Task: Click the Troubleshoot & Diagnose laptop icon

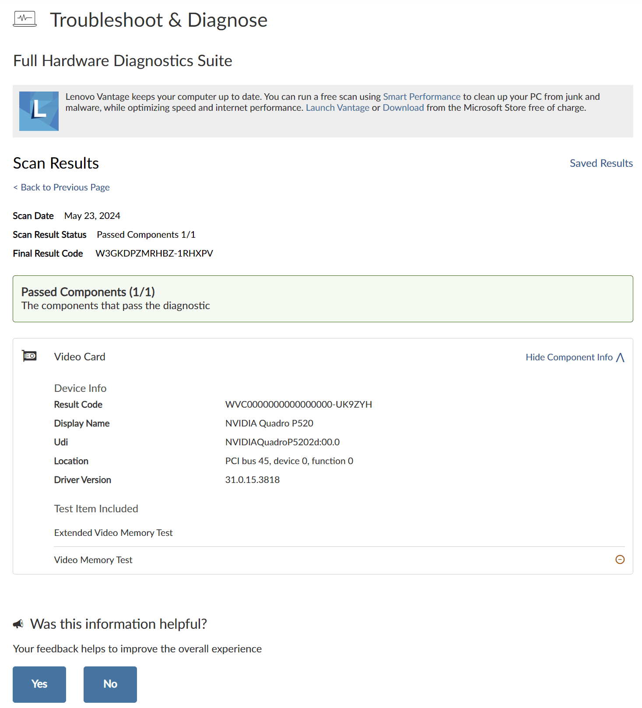Action: 25,19
